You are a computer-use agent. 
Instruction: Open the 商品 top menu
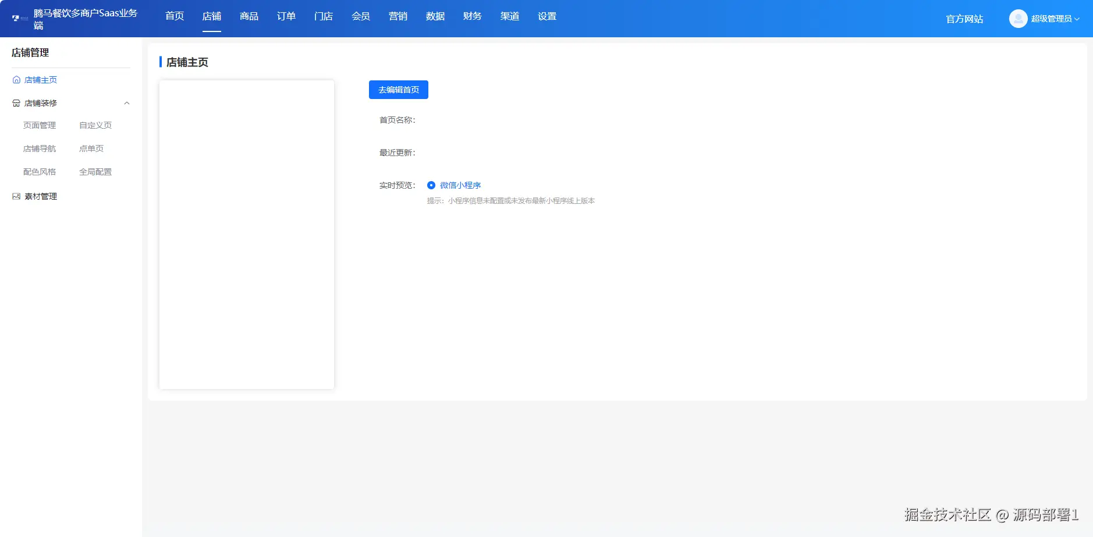pos(249,16)
